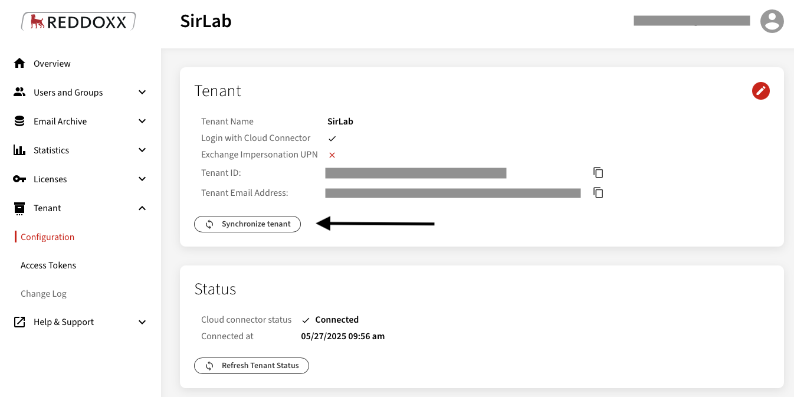Expand the Licenses chevron
The image size is (794, 397).
coord(142,179)
